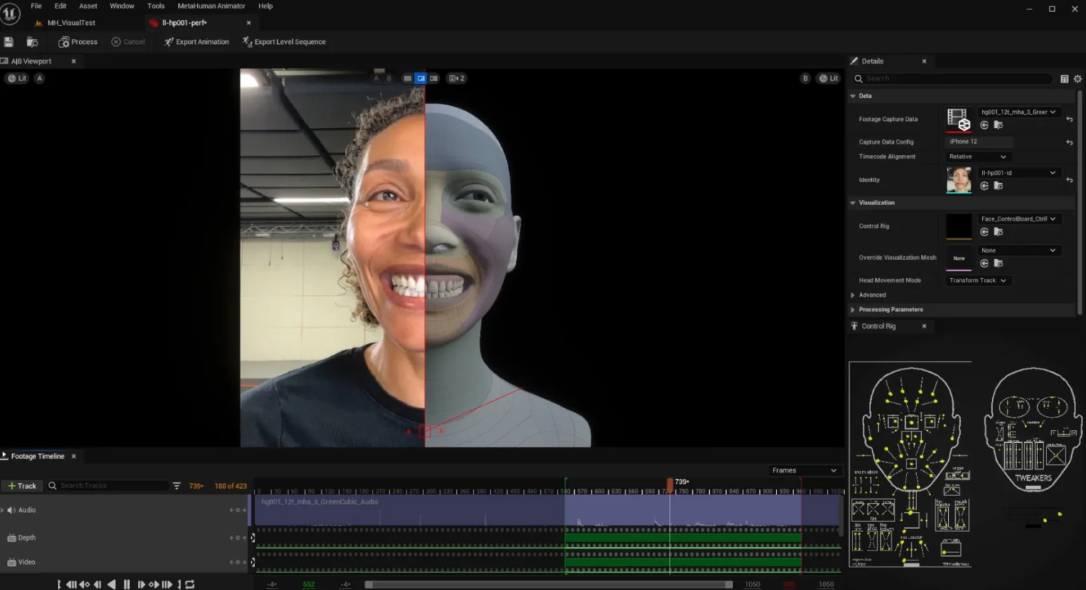The width and height of the screenshot is (1086, 590).
Task: Expand the Advanced section
Action: click(853, 295)
